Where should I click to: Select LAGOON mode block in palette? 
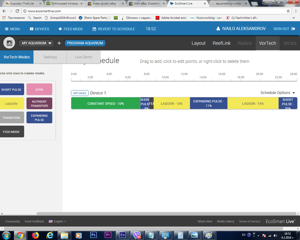point(12,103)
